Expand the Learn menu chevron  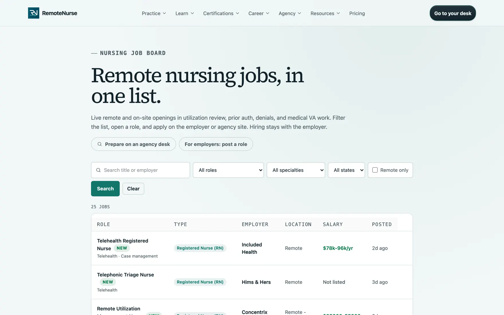click(192, 13)
